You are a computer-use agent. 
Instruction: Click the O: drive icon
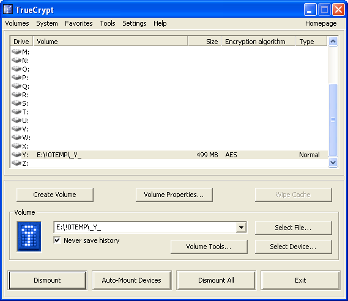pyautogui.click(x=17, y=69)
